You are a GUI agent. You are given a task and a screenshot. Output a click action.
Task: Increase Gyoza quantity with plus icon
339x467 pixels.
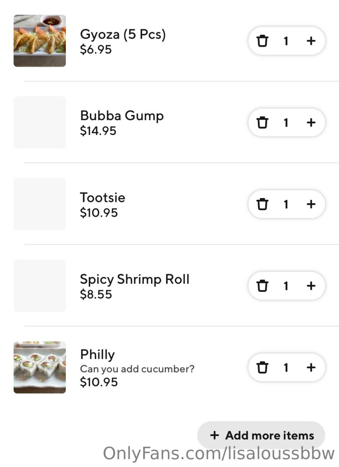pyautogui.click(x=311, y=41)
